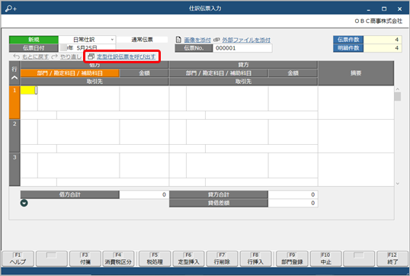Screen dimensions: 410x276
Task: Click もとに戻す link
Action: tap(35, 56)
